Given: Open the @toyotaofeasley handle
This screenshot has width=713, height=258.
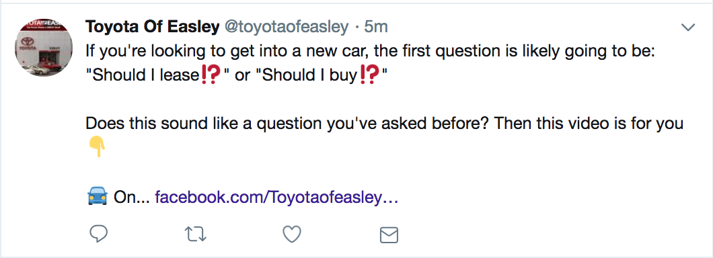Looking at the screenshot, I should point(287,28).
